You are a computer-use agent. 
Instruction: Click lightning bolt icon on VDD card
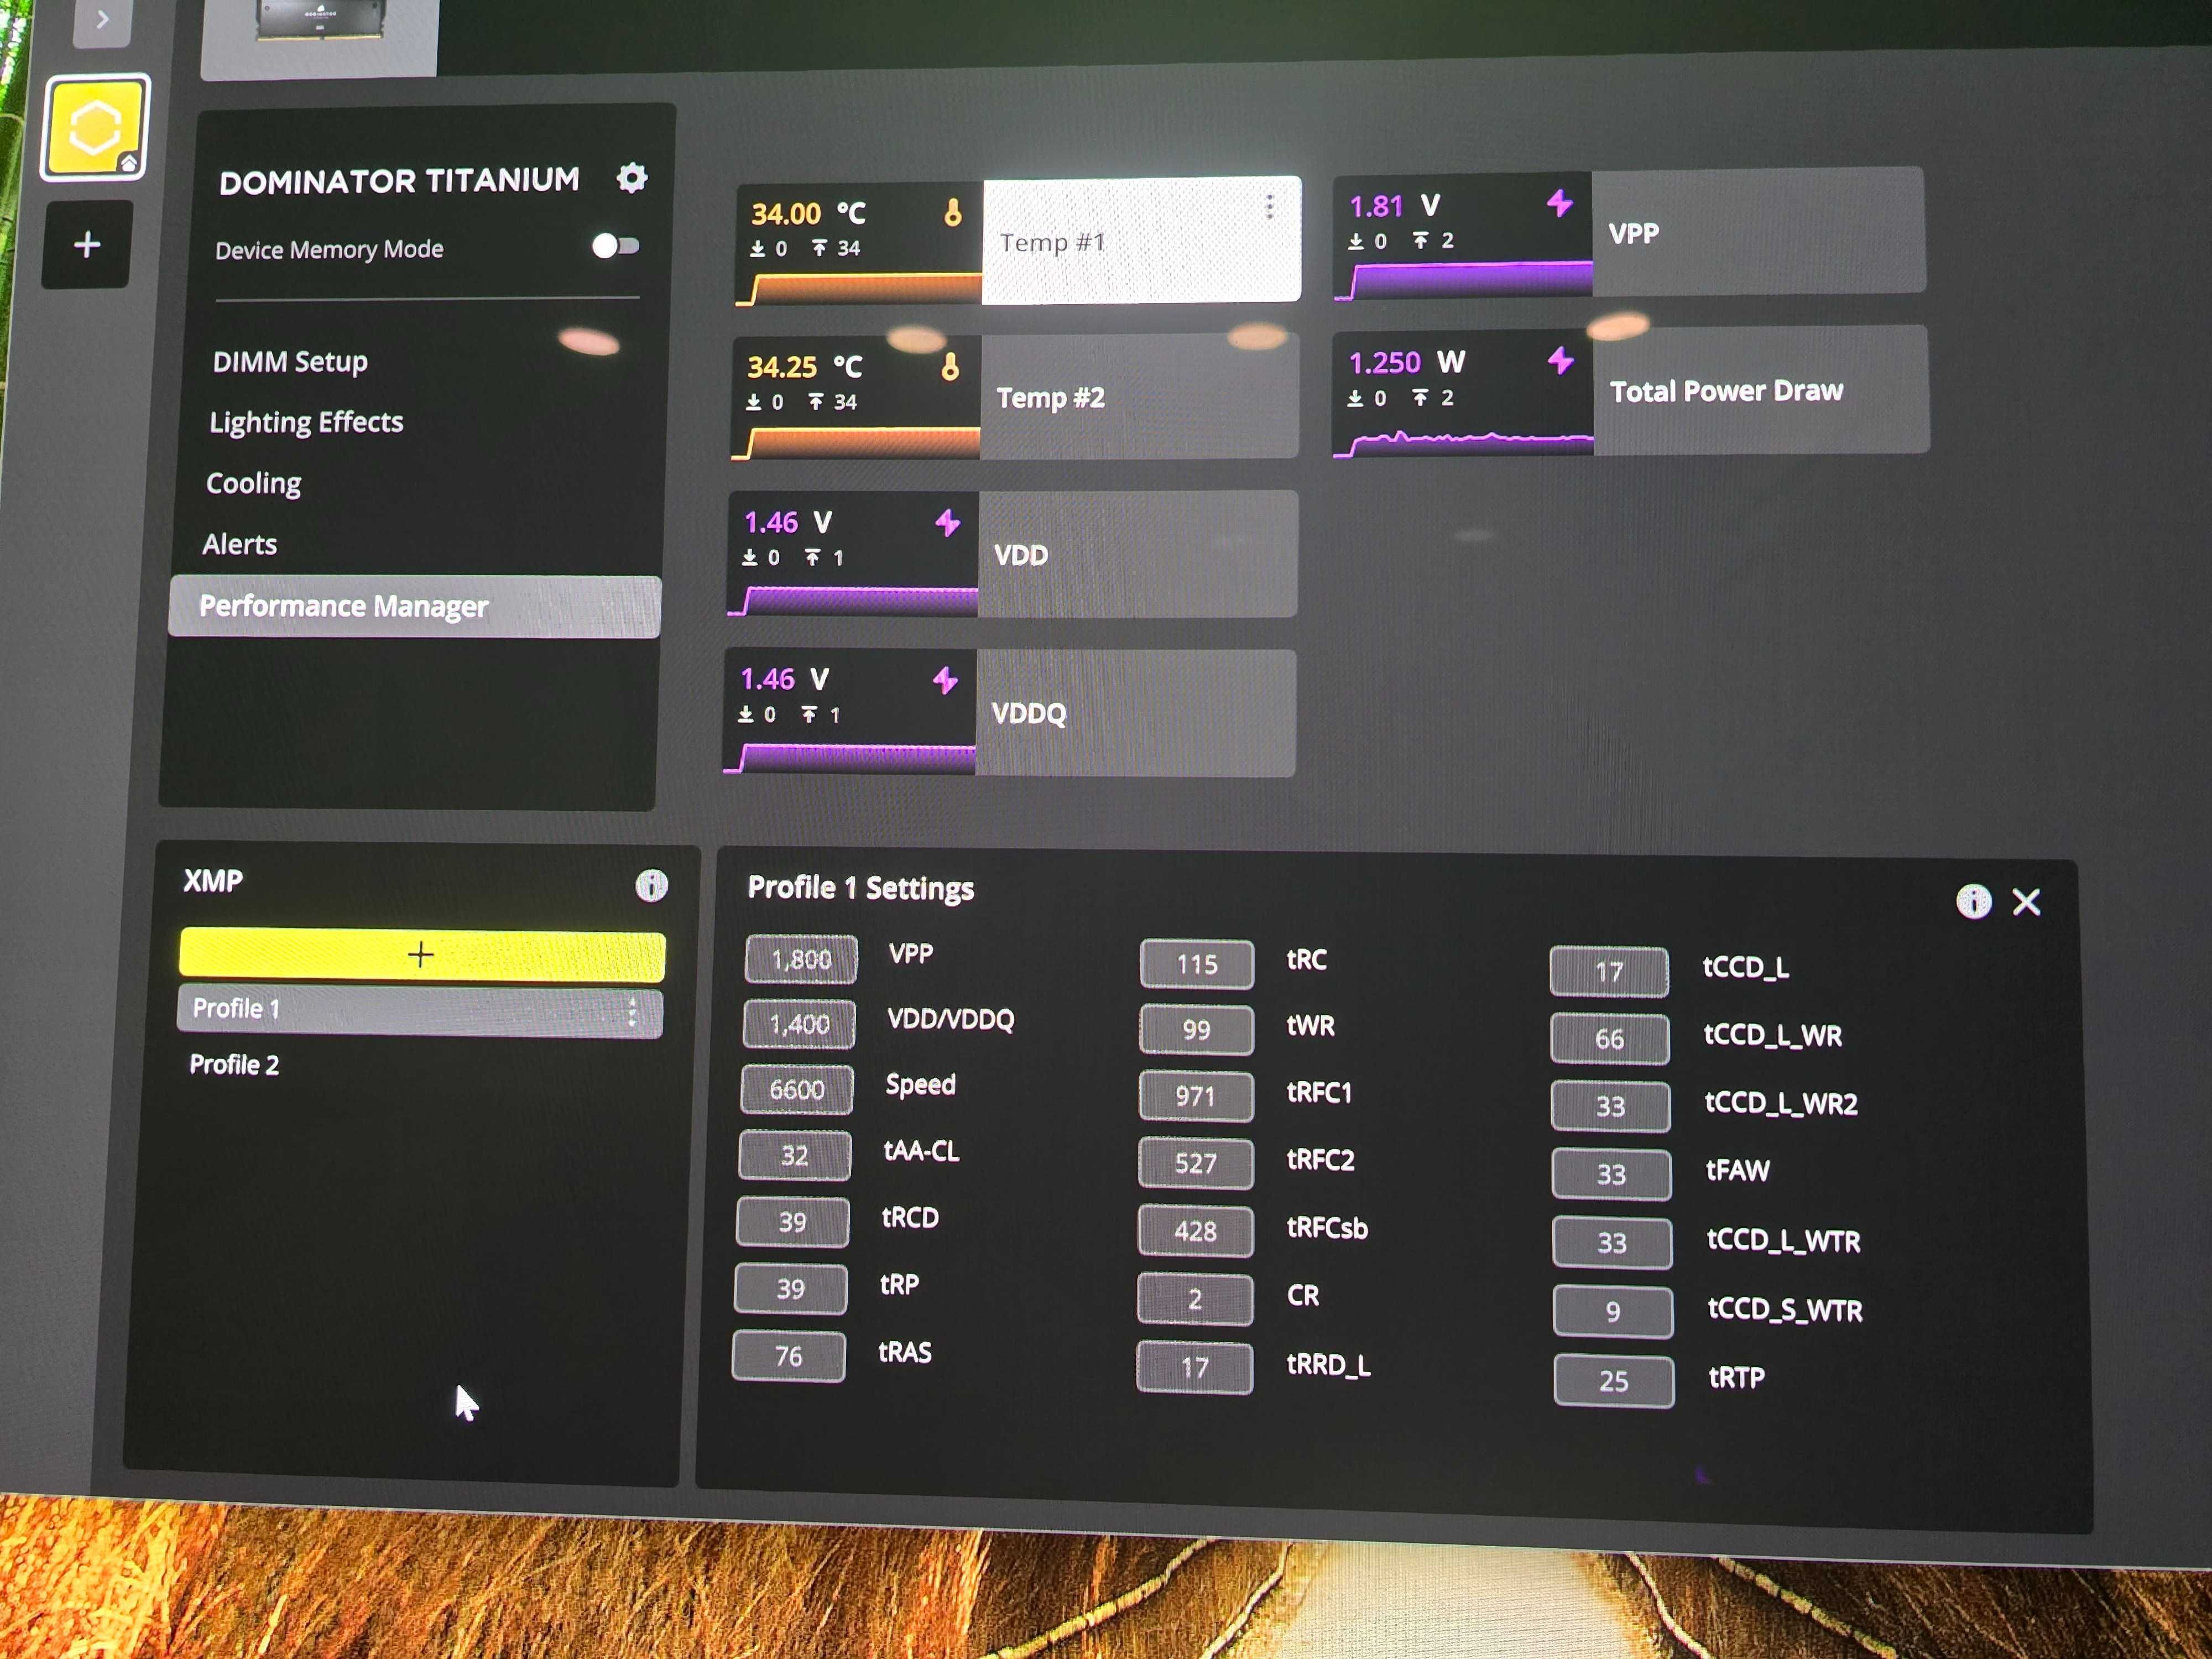tap(947, 522)
